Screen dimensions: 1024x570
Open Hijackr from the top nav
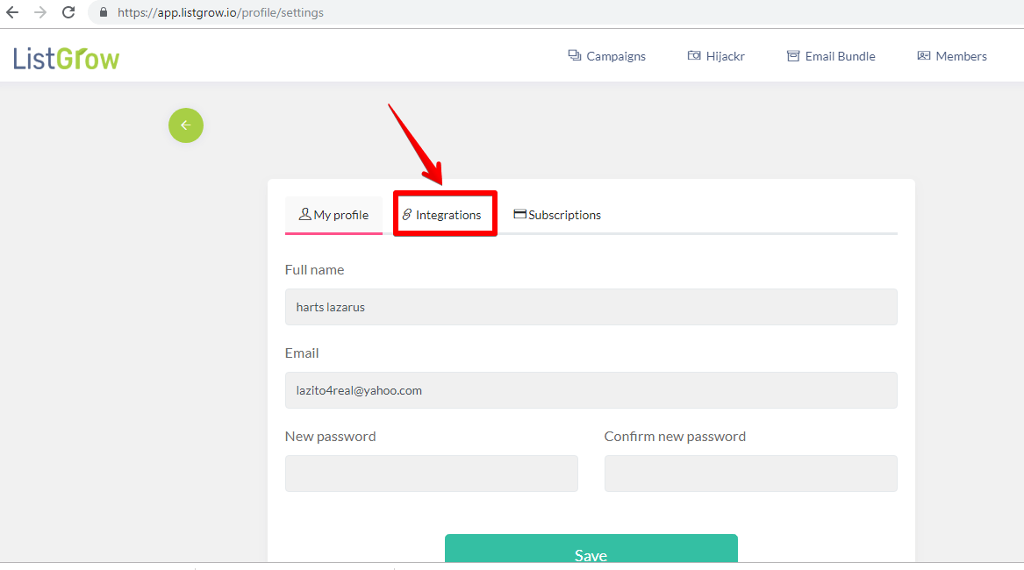point(716,56)
